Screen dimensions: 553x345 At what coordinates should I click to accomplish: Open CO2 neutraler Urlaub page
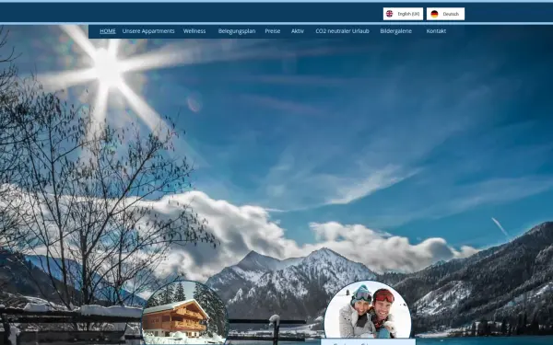point(343,31)
